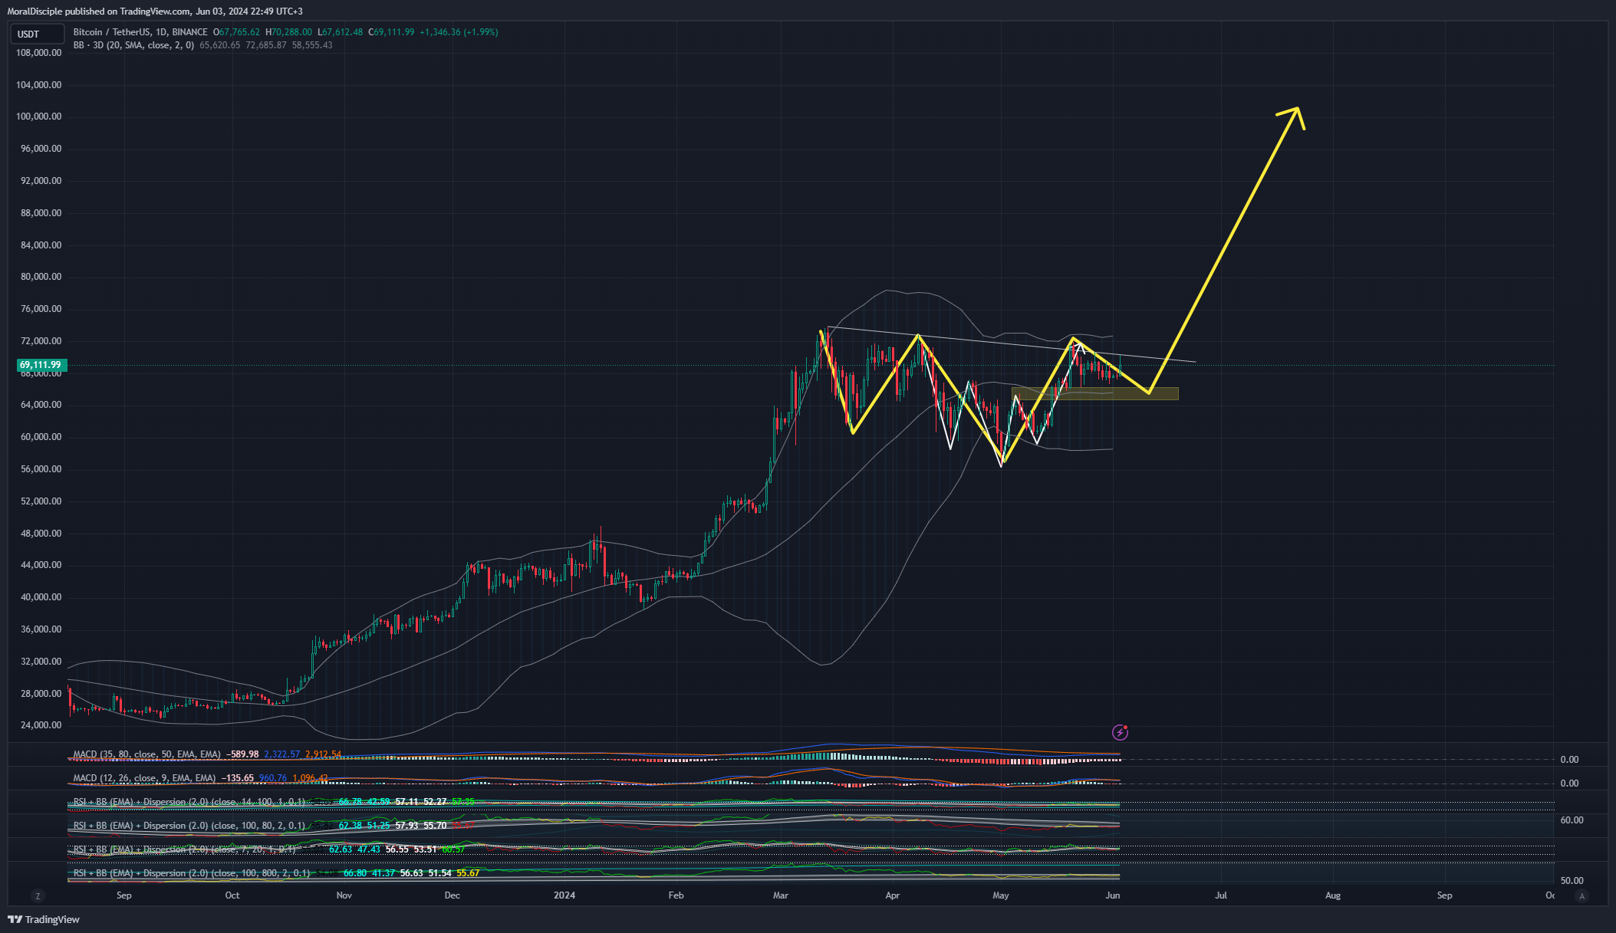Click the 56,000.00 price axis label

(x=41, y=469)
